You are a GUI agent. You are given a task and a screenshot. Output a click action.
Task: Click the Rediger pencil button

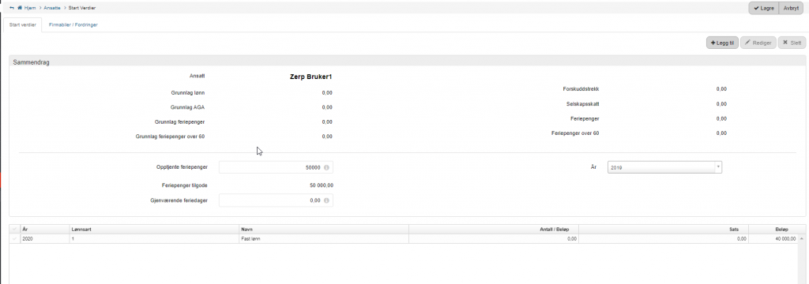758,43
